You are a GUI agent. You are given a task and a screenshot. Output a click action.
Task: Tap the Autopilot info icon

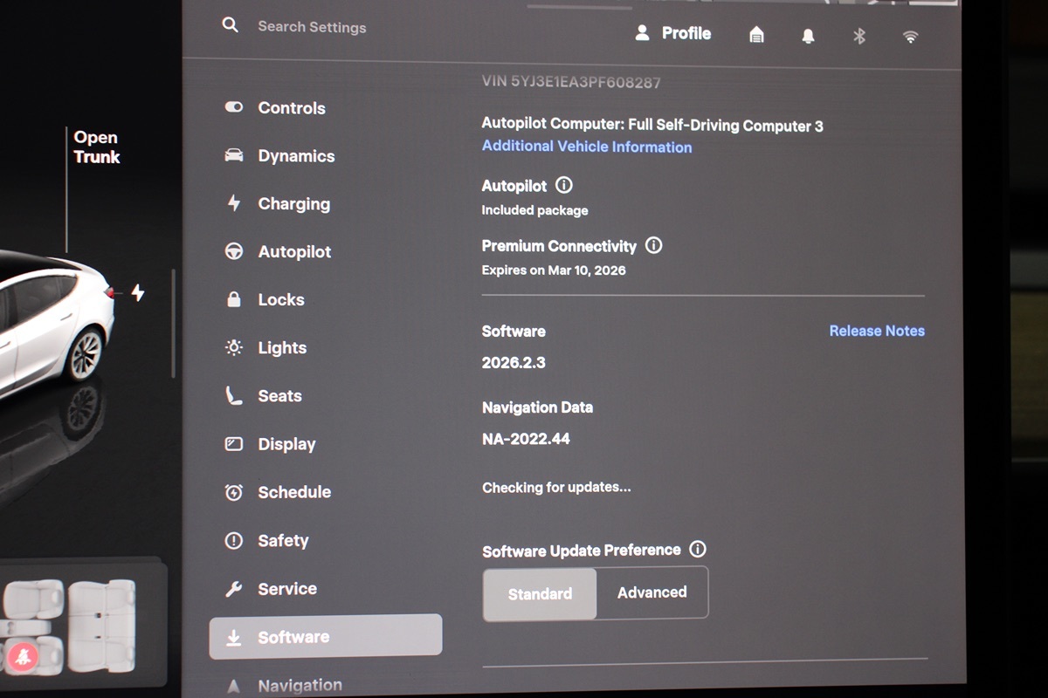564,186
